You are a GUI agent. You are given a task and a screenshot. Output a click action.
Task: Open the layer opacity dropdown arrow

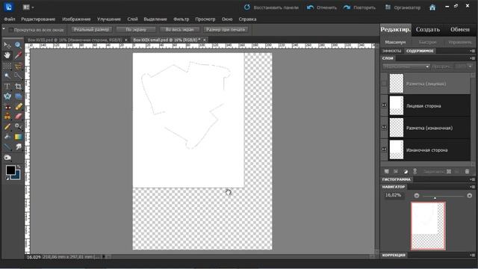coord(470,67)
